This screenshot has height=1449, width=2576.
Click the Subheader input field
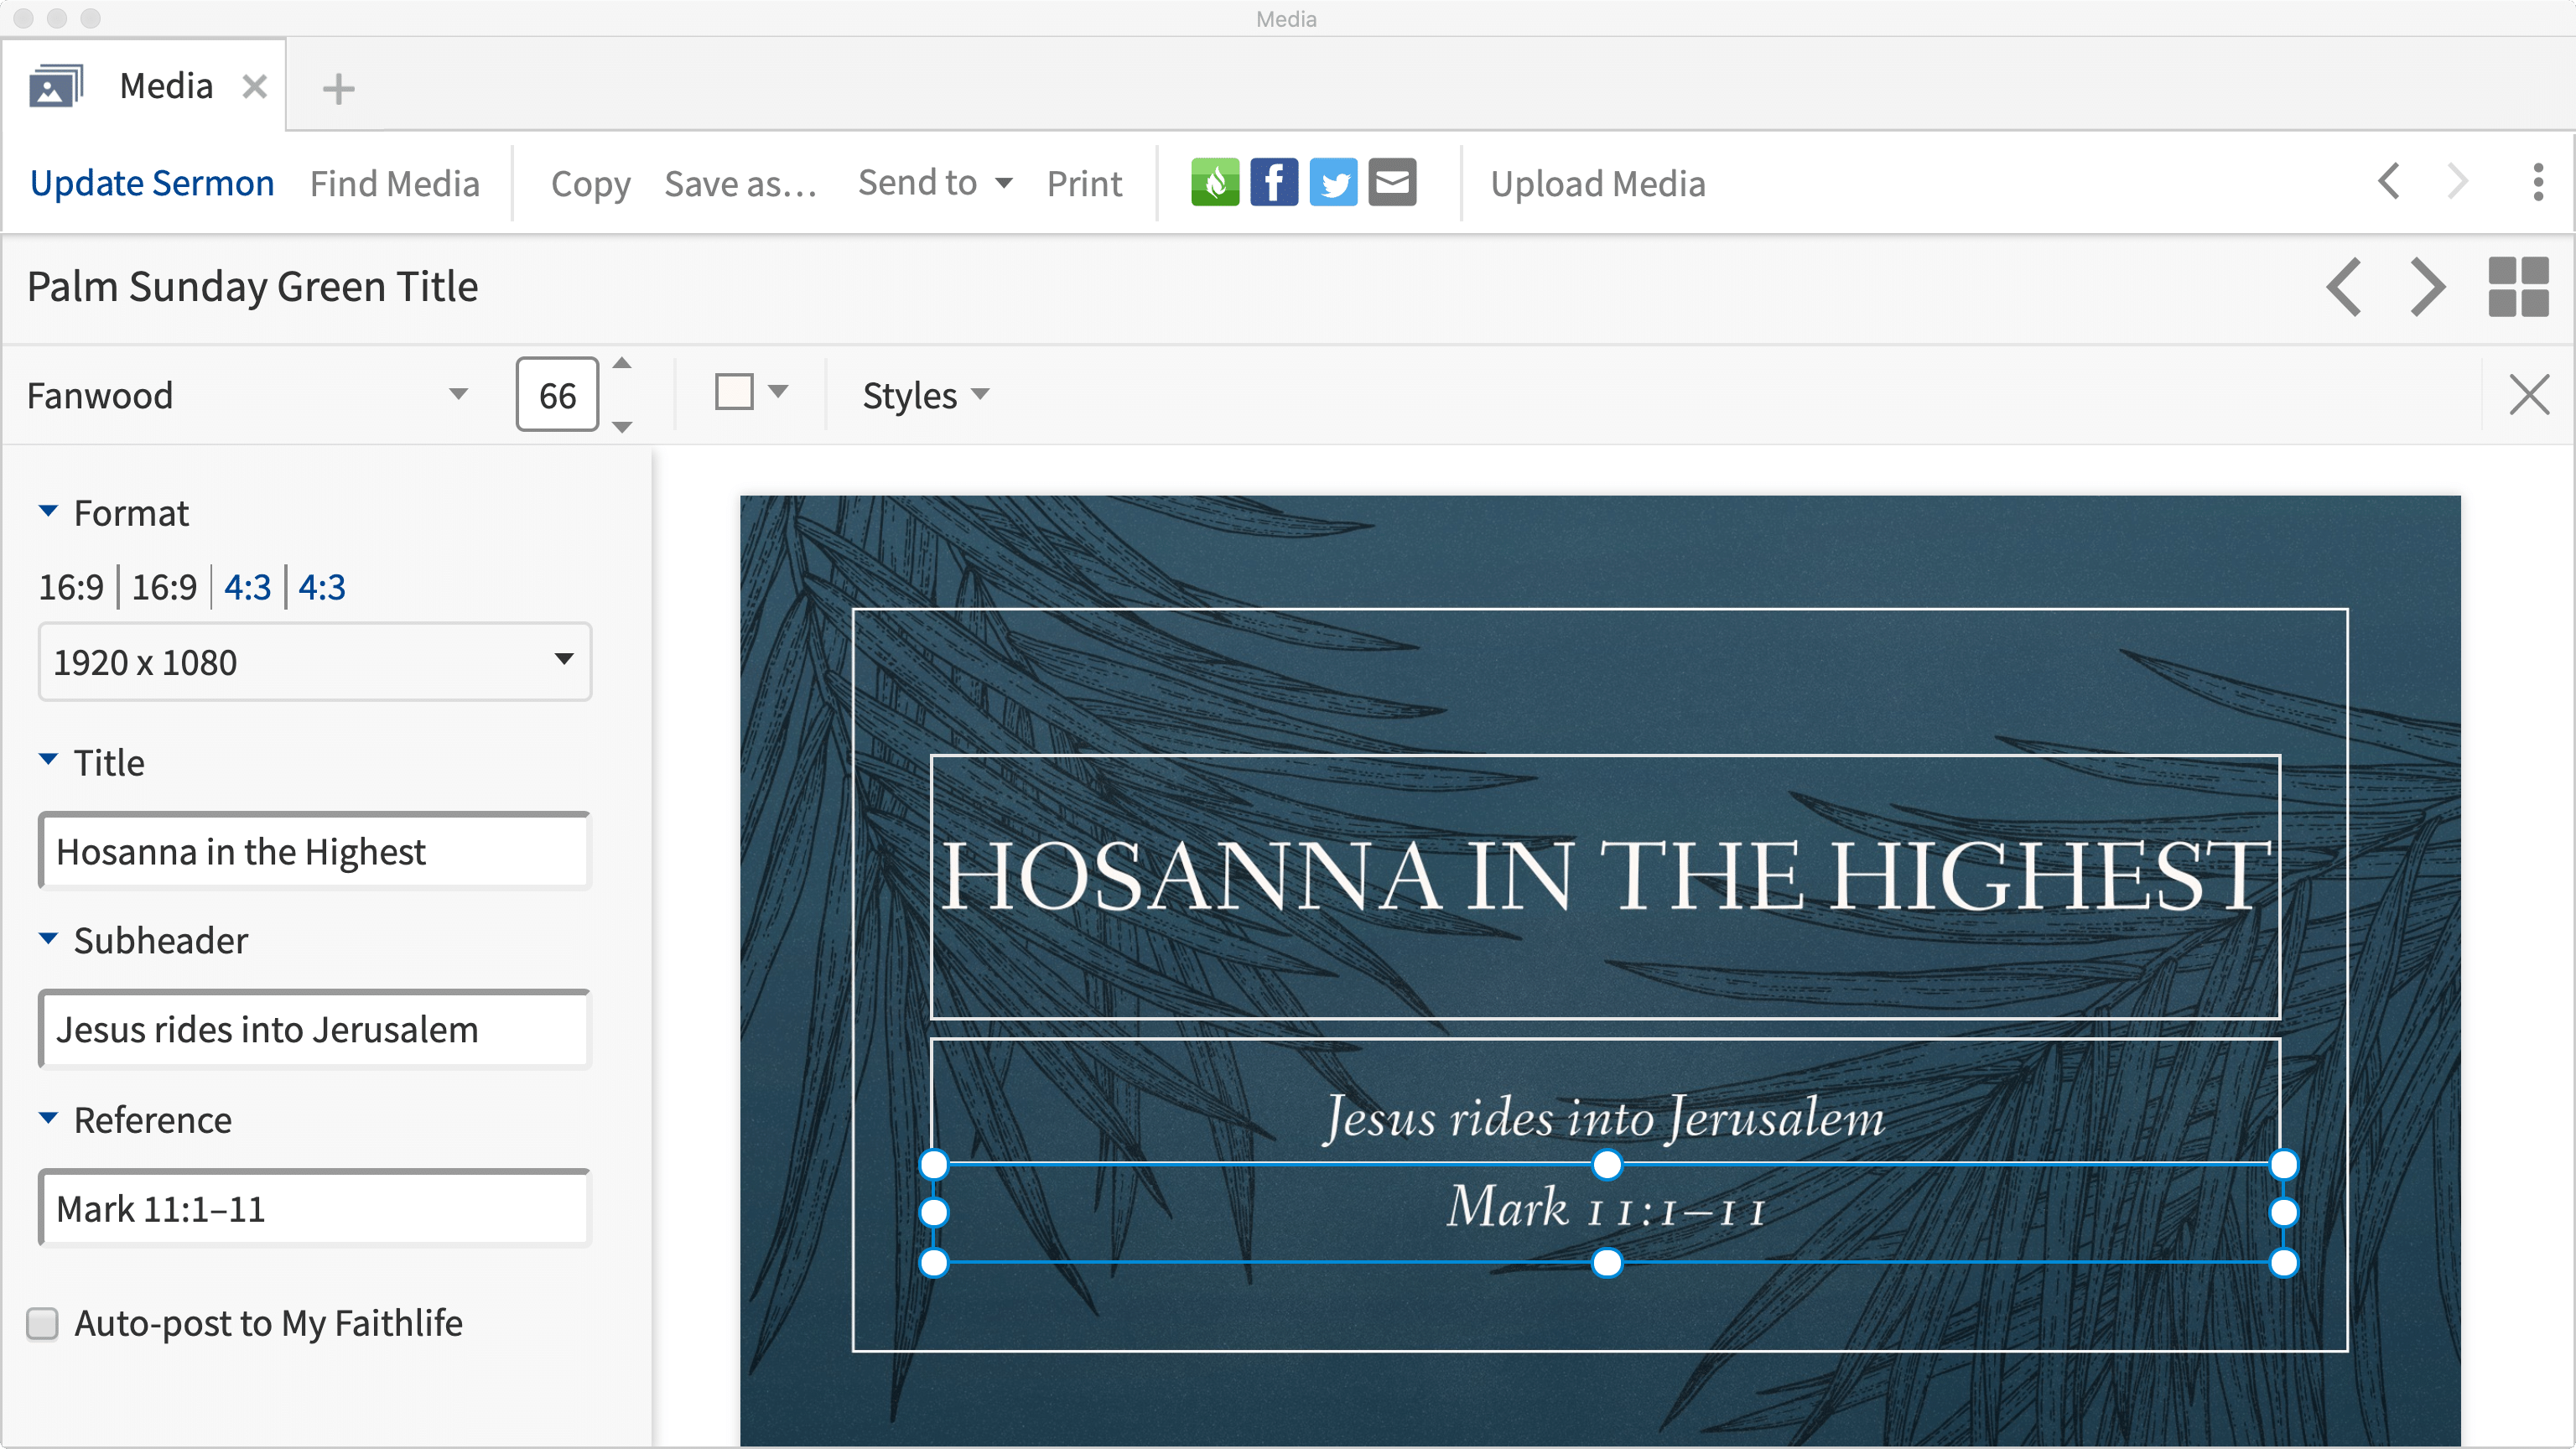pyautogui.click(x=315, y=1029)
